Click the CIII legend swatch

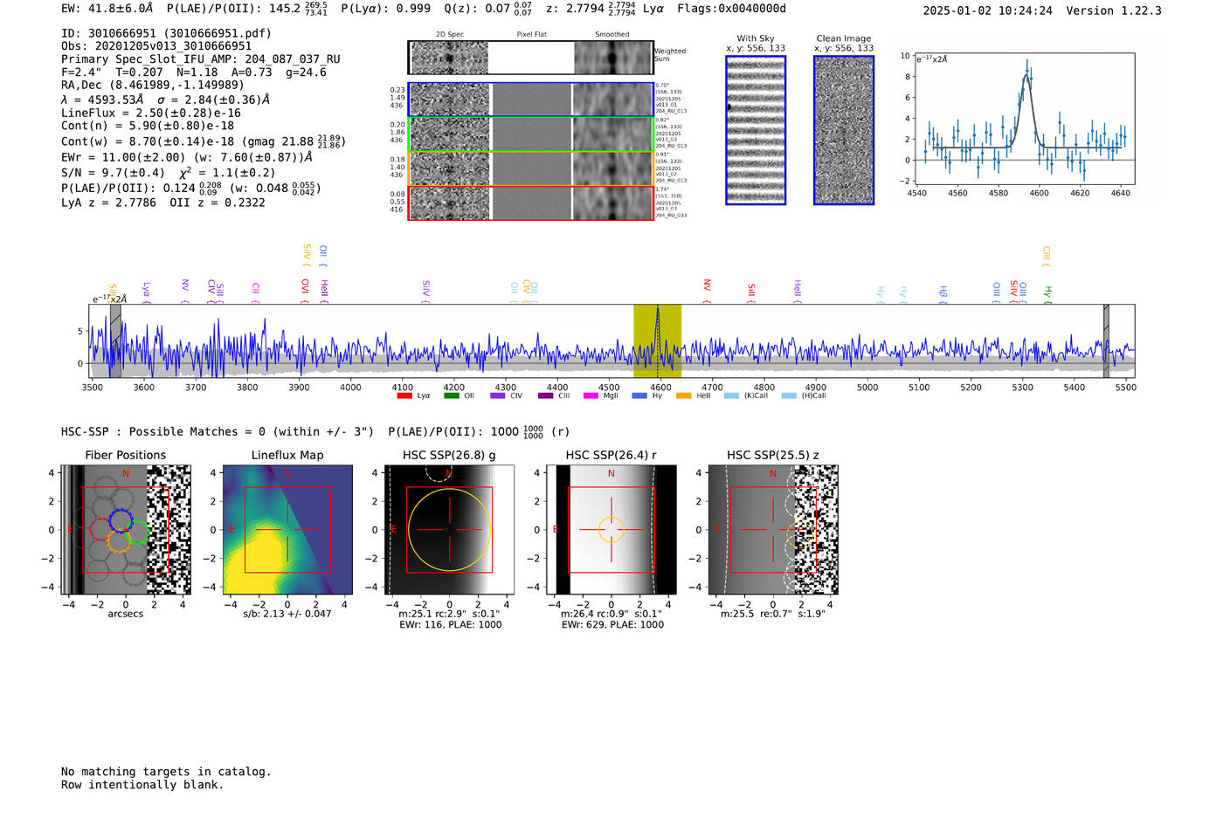click(545, 395)
